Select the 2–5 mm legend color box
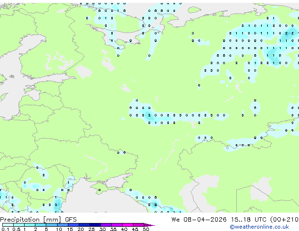The height and width of the screenshot is (231, 299). [41, 225]
